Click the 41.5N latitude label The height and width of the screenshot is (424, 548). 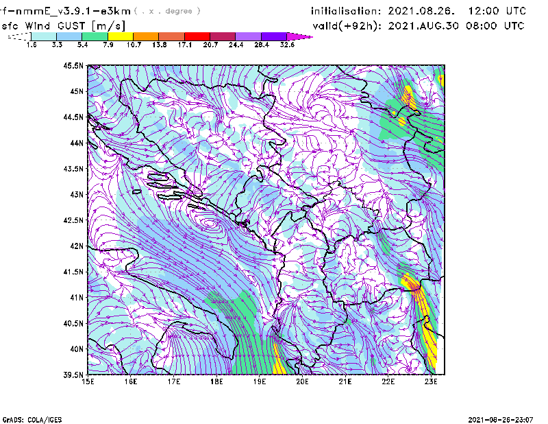coord(73,272)
